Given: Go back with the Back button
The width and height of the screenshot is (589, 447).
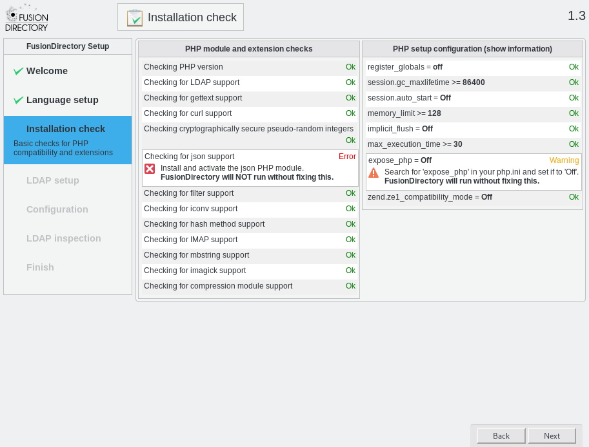Looking at the screenshot, I should [501, 436].
